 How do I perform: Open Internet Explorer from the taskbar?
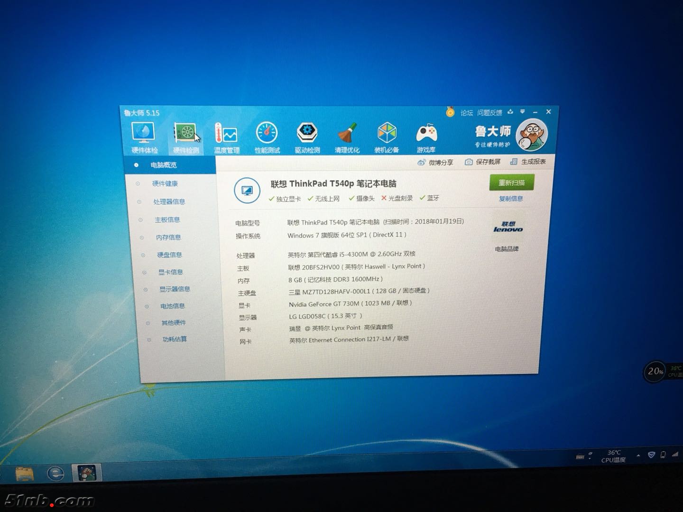point(55,473)
